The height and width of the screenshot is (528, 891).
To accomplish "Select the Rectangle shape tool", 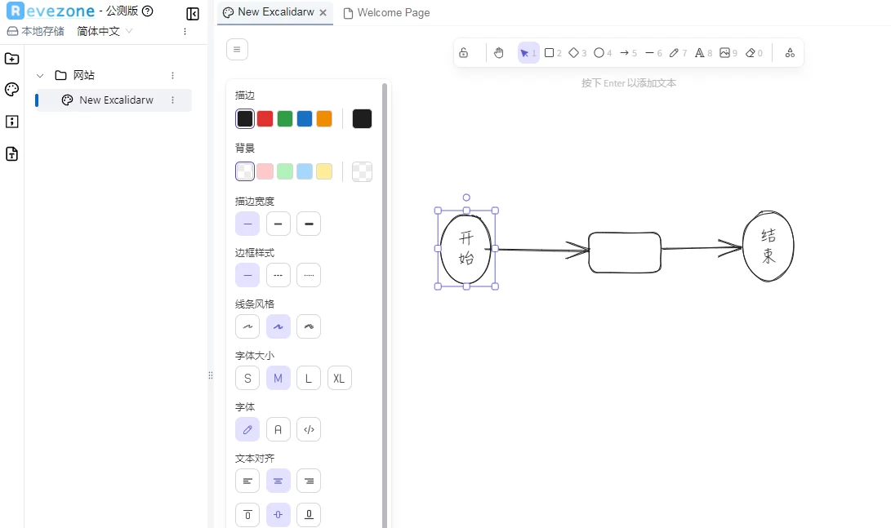I will pos(550,53).
